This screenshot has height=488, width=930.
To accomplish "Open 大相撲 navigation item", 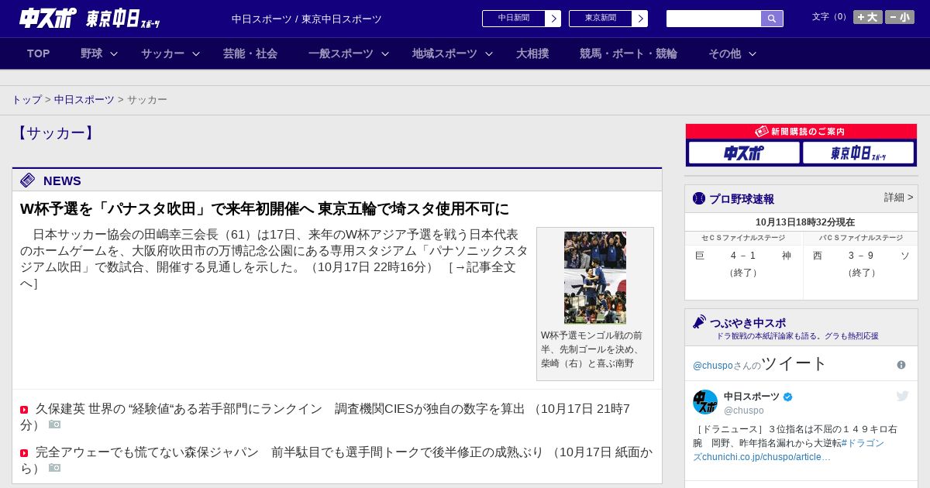I will [x=532, y=53].
